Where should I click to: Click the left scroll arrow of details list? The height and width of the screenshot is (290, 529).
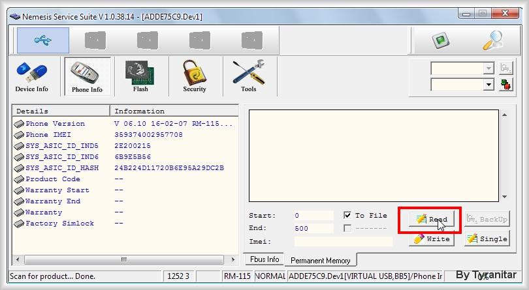(18, 259)
